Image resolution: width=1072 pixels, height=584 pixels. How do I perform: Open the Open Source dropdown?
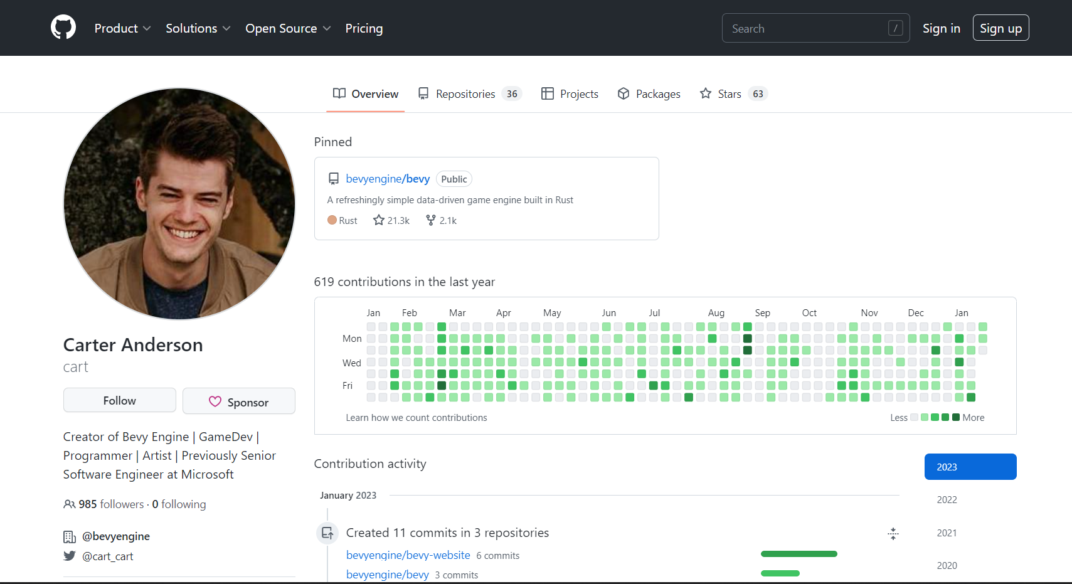coord(287,28)
